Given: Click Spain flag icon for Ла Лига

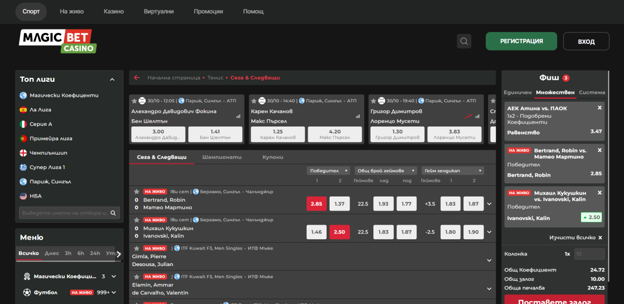Looking at the screenshot, I should pos(23,110).
